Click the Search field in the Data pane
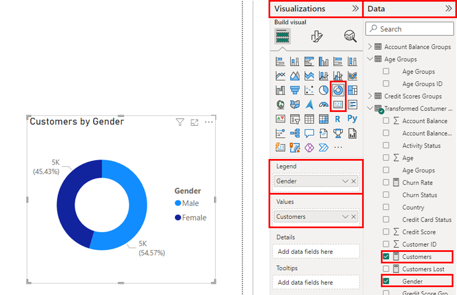 click(x=409, y=29)
